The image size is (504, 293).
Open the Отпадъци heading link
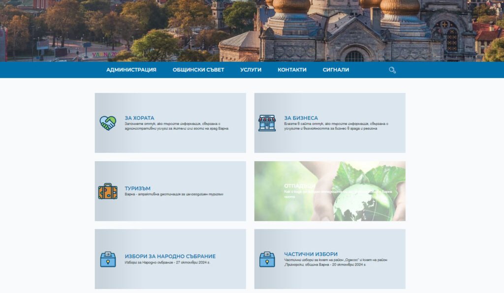[x=299, y=186]
